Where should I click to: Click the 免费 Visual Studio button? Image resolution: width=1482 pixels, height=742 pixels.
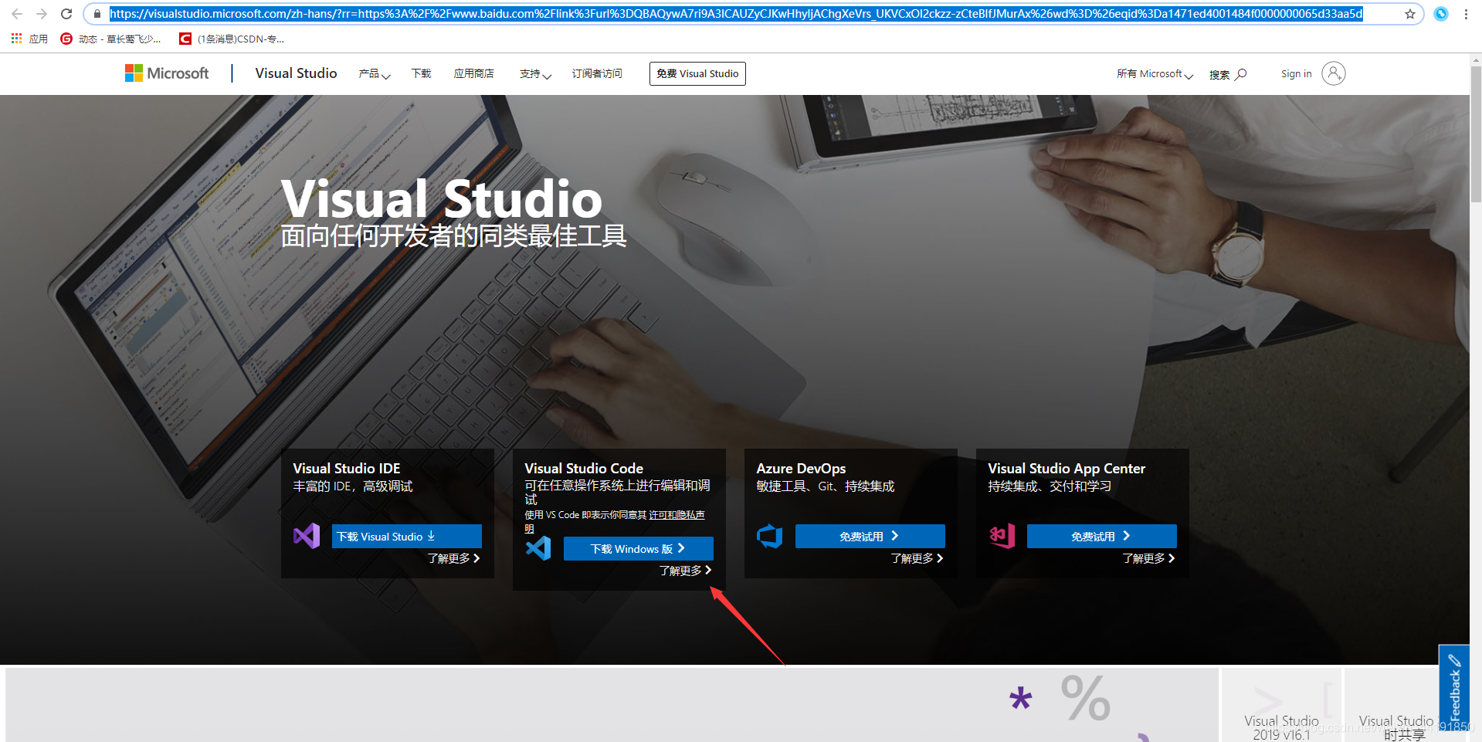pos(697,73)
